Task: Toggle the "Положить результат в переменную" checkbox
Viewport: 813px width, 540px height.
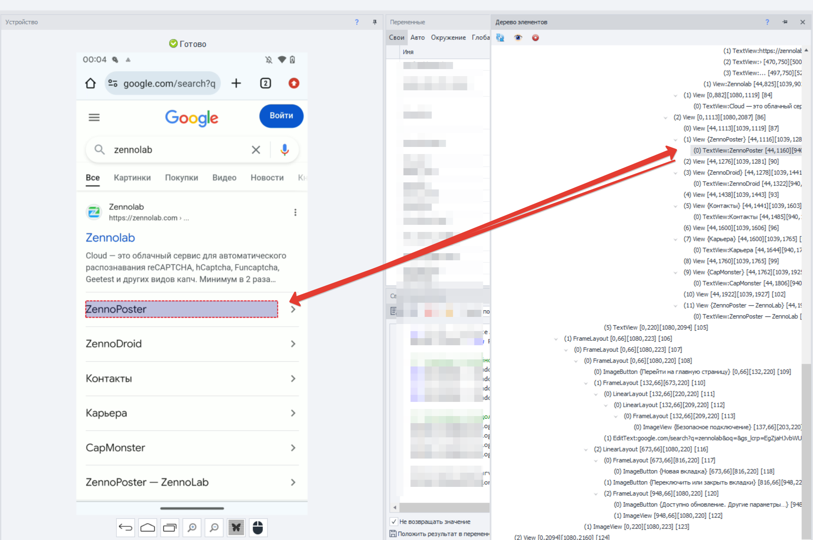Action: pos(393,534)
